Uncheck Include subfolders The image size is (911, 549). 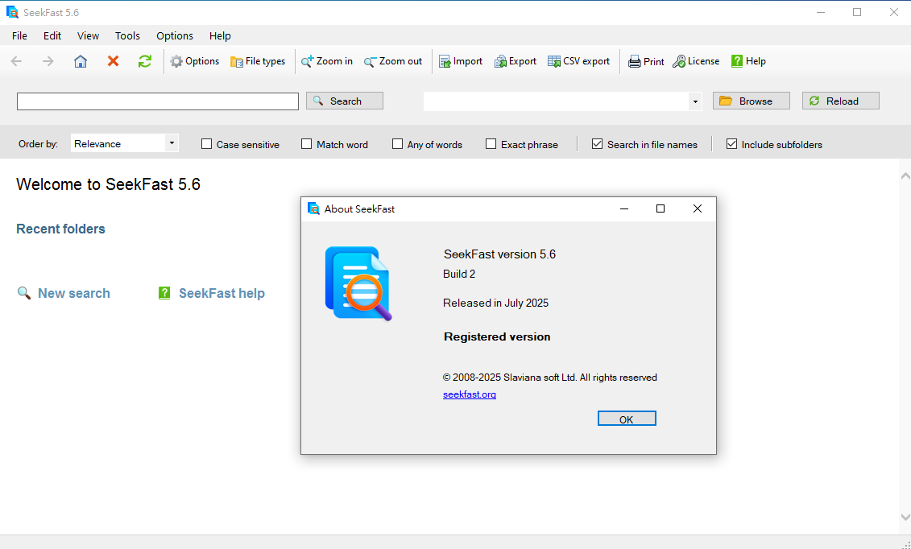pyautogui.click(x=731, y=144)
